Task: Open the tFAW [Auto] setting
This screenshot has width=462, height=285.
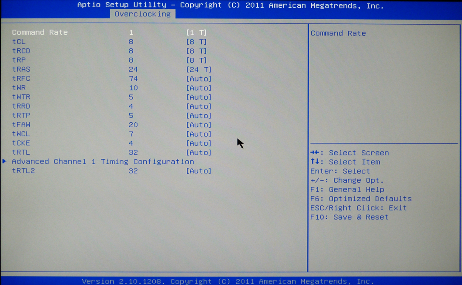Action: [x=199, y=125]
